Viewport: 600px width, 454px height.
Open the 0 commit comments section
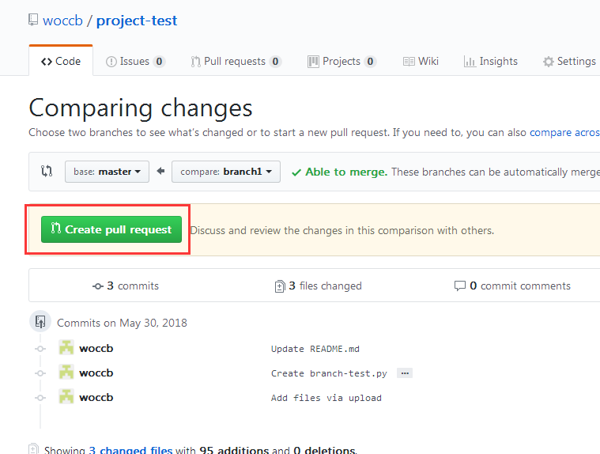(x=512, y=286)
